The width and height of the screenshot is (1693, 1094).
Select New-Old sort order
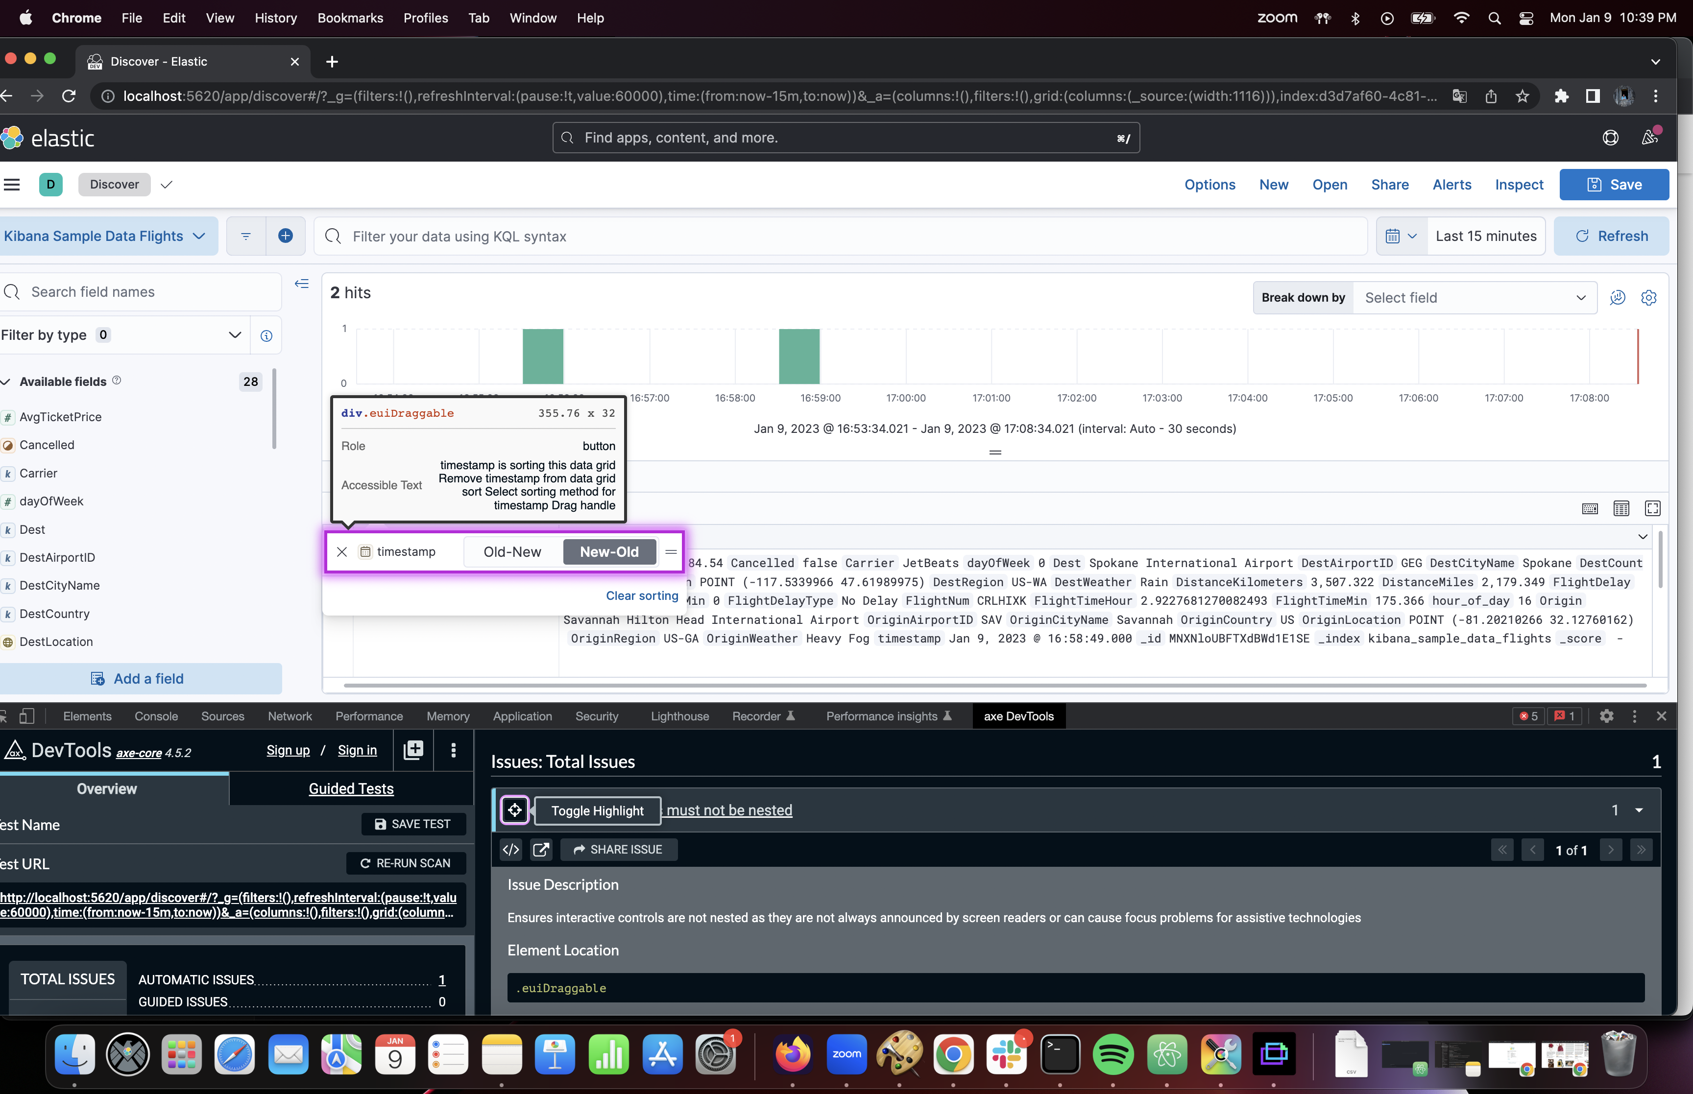[609, 552]
